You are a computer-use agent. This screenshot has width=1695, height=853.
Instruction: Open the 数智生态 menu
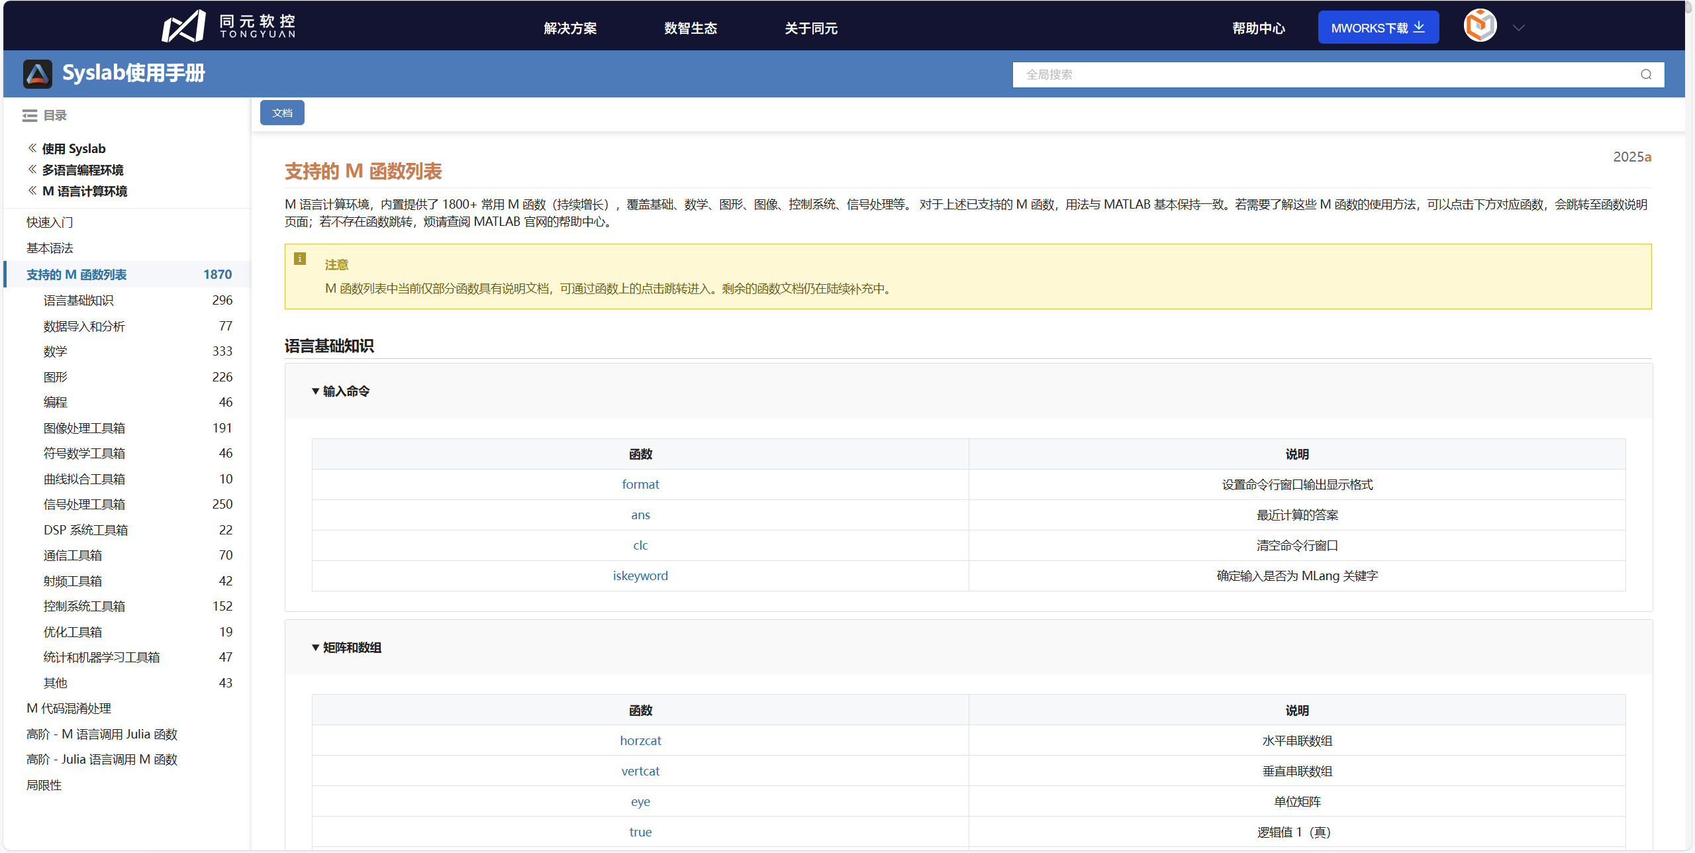click(x=691, y=28)
